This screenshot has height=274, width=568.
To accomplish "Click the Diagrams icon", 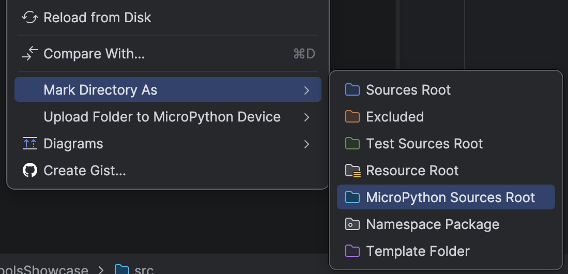I will pyautogui.click(x=29, y=144).
